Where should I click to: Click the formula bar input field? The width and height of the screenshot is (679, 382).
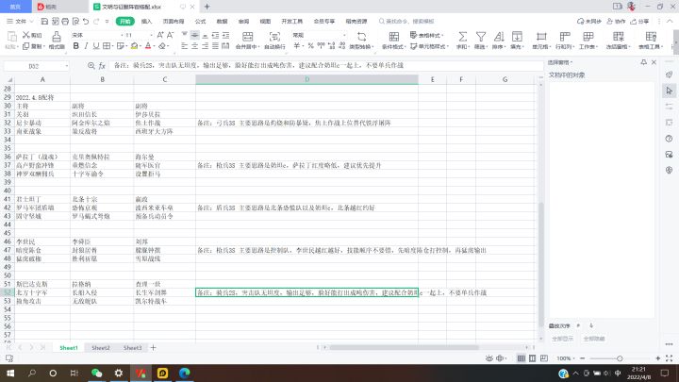coord(325,65)
